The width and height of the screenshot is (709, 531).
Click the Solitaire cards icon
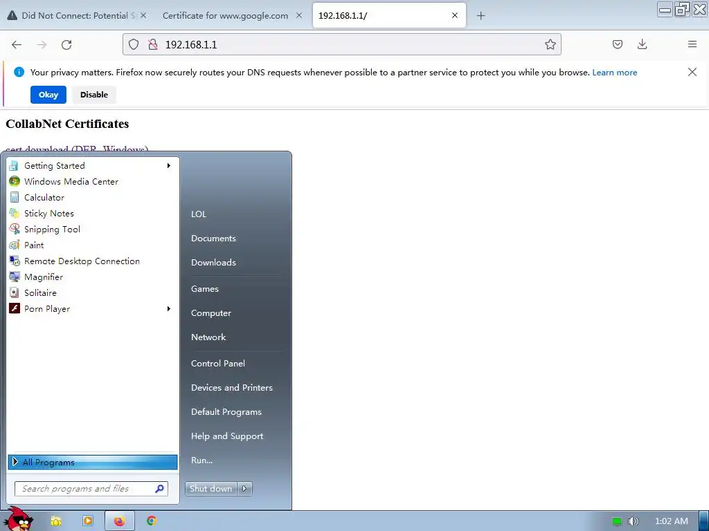click(15, 292)
